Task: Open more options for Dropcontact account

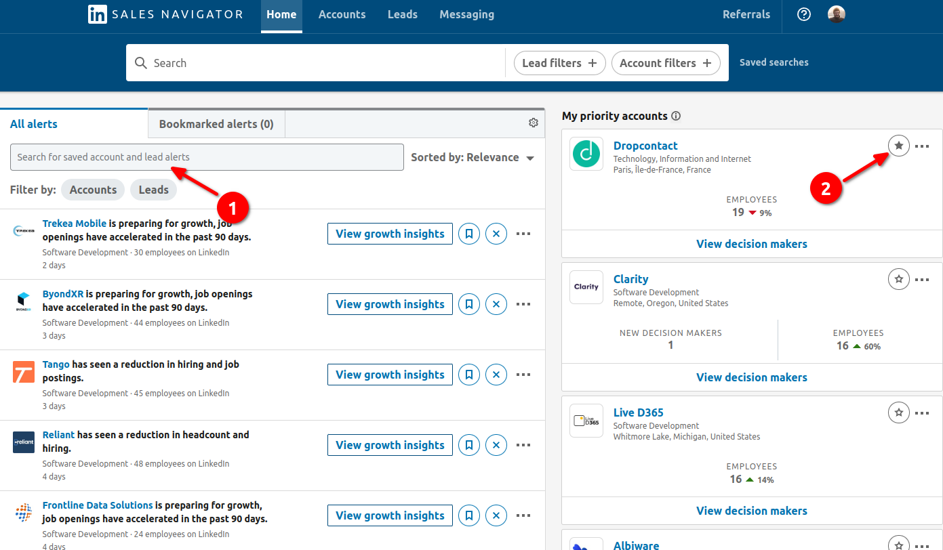Action: 922,146
